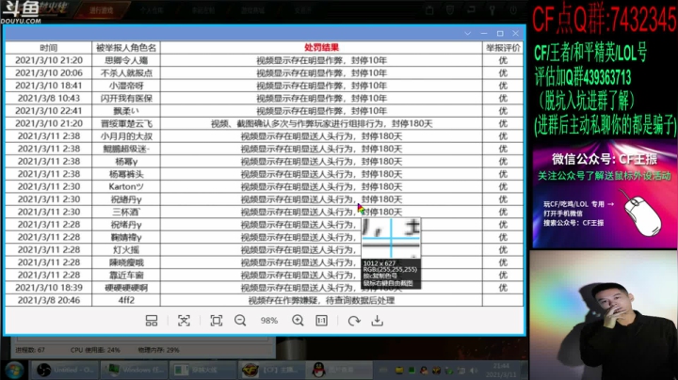
Task: Fit image to window using the frame icon
Action: 217,321
